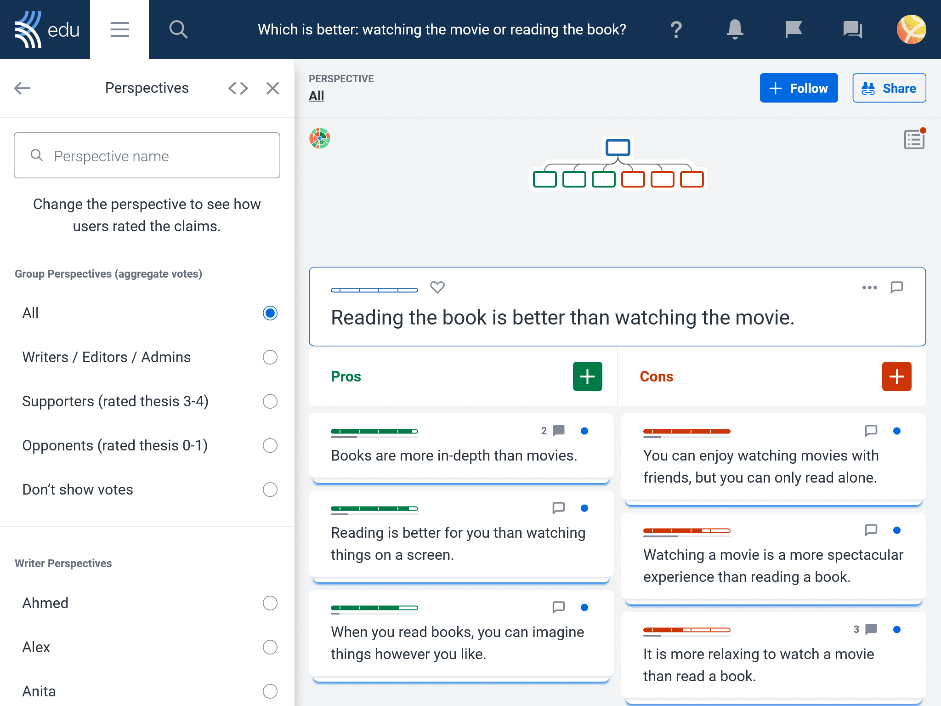
Task: Open the sunburst diagram icon
Action: 320,138
